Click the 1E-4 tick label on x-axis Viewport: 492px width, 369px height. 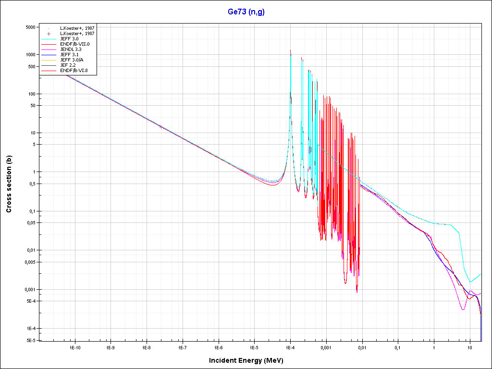click(x=290, y=347)
